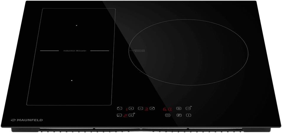Click lower center dot of rectangular zone

pos(72,80)
